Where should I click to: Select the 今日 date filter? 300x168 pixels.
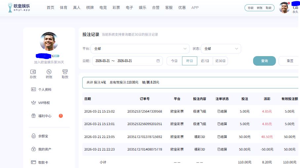(x=174, y=61)
